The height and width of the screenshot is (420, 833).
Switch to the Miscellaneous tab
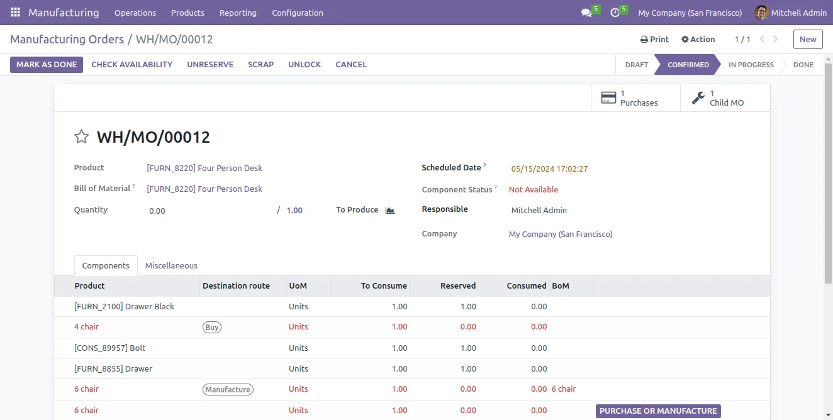[x=171, y=265]
